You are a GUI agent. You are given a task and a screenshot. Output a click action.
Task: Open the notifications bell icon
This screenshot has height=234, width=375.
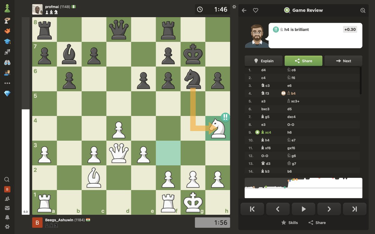(7, 217)
